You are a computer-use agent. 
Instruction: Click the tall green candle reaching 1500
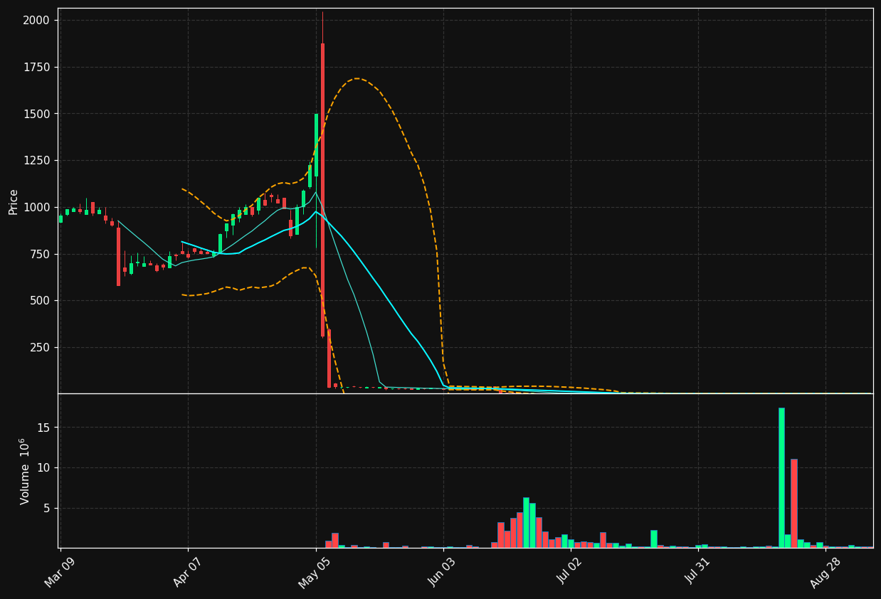click(316, 145)
